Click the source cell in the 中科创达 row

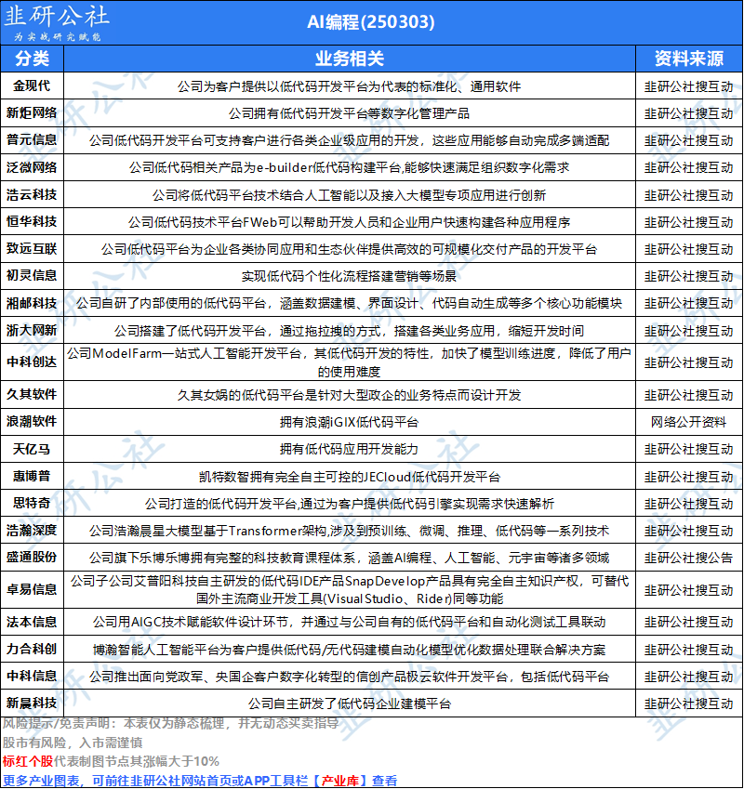click(x=688, y=362)
